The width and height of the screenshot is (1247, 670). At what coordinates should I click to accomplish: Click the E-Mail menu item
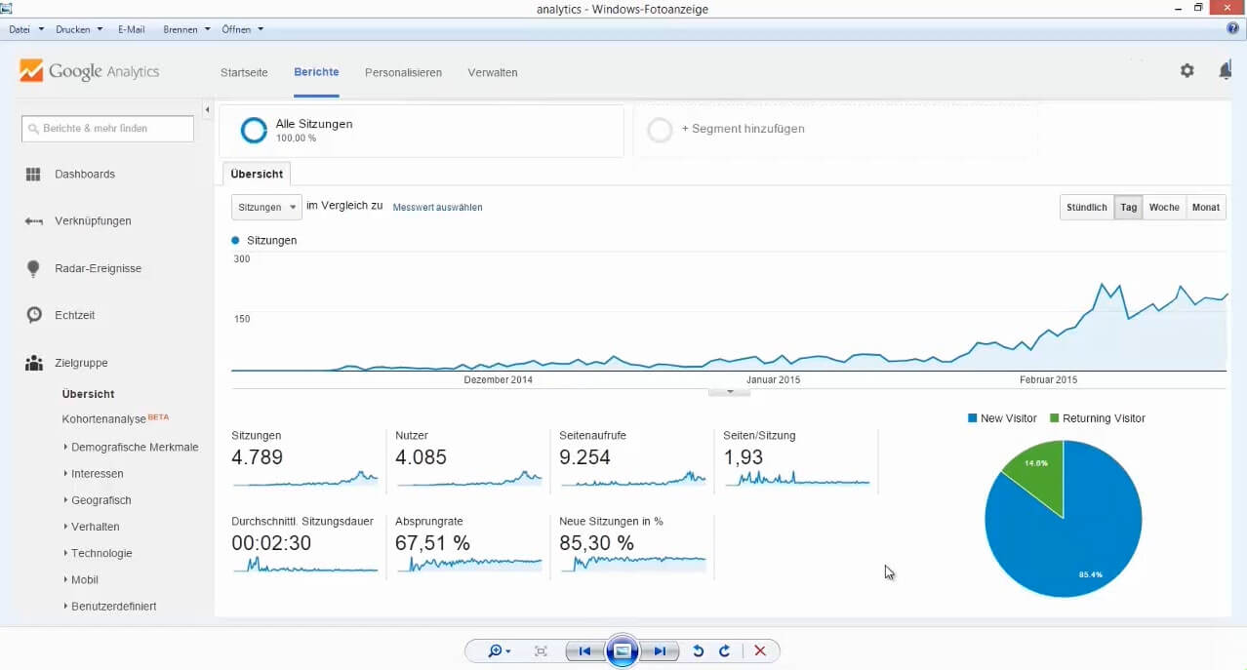pyautogui.click(x=131, y=29)
